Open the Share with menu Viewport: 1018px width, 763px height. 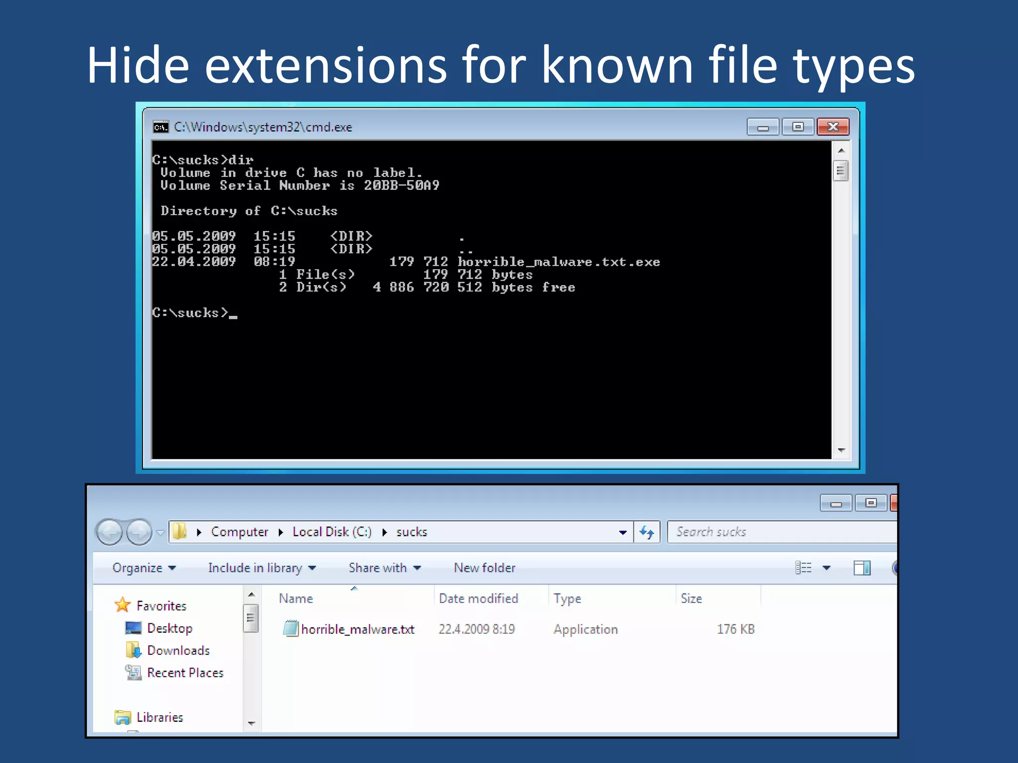click(385, 568)
